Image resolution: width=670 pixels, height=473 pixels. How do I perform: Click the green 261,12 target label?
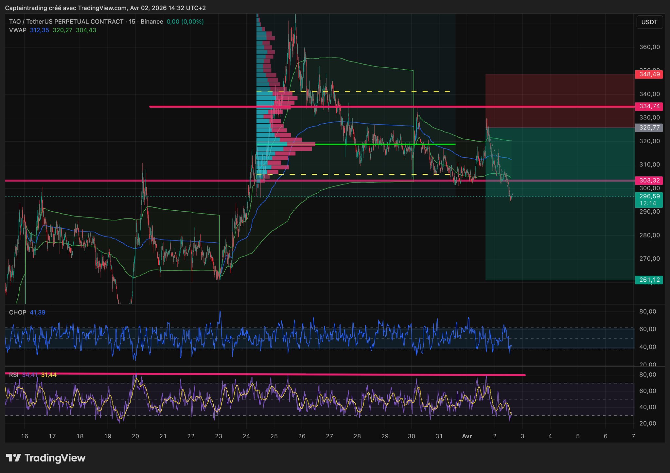coord(649,280)
